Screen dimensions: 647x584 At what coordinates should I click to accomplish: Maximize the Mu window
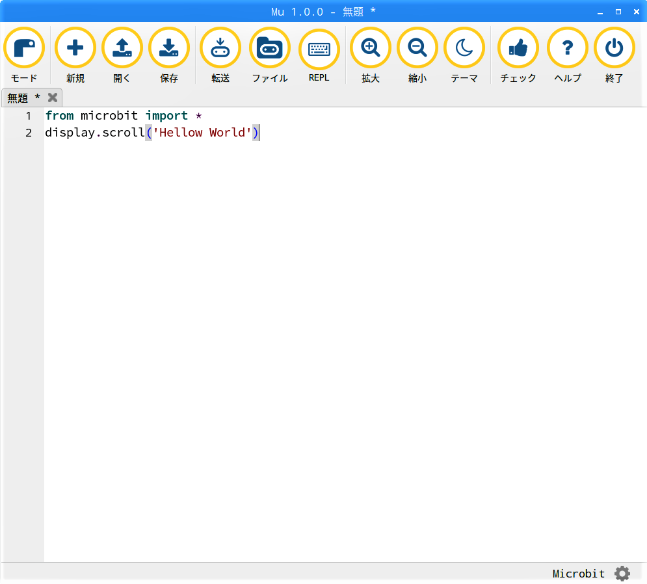[618, 12]
